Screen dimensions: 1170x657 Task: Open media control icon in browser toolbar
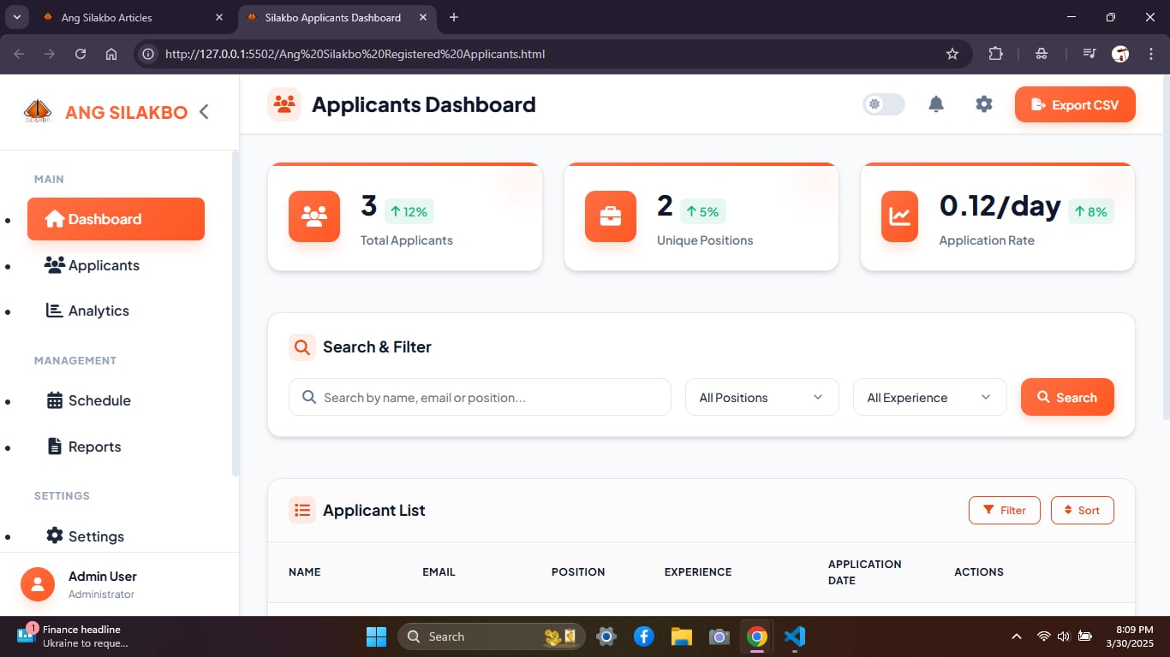[1089, 54]
